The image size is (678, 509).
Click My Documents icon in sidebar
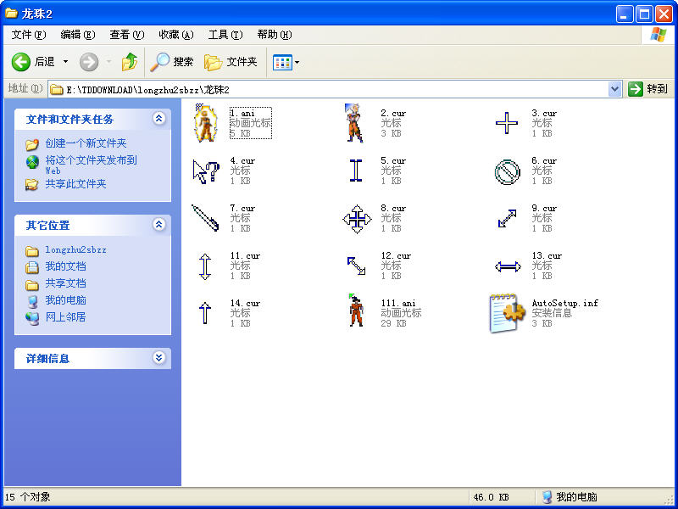coord(32,267)
